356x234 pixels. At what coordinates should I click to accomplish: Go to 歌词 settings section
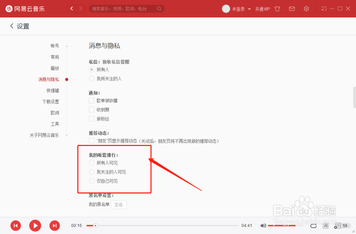coord(55,113)
